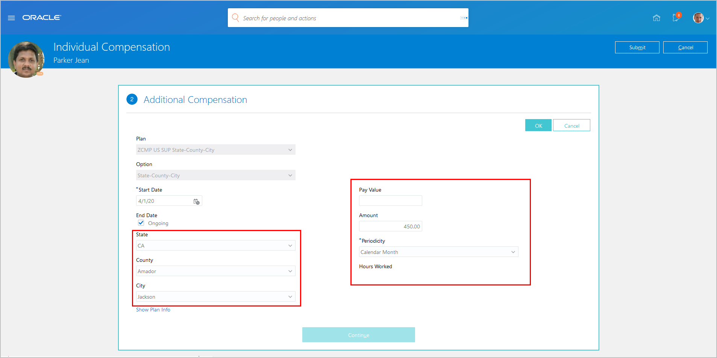Click the Amount field showing 450.00
Screen dimensions: 717x358
click(390, 226)
